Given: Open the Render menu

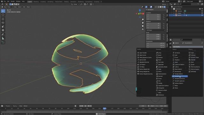Looking at the screenshot, I should (13, 1).
